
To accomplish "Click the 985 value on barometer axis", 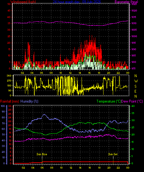I will (133, 55).
